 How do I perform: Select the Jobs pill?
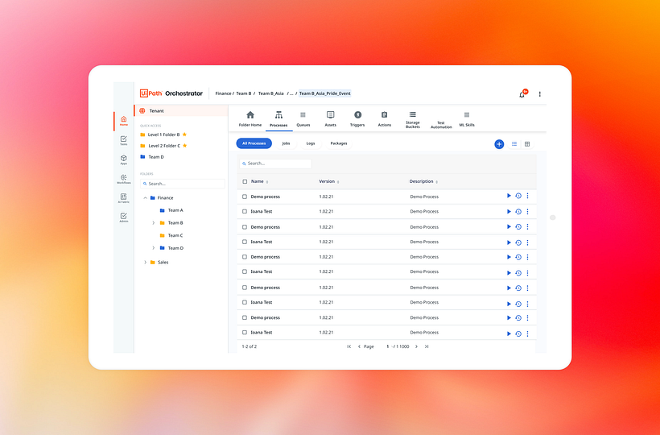286,143
